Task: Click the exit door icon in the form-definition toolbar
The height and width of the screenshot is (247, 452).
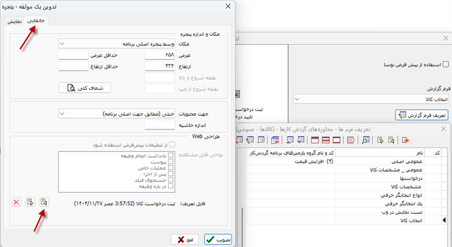Action: pos(405,140)
